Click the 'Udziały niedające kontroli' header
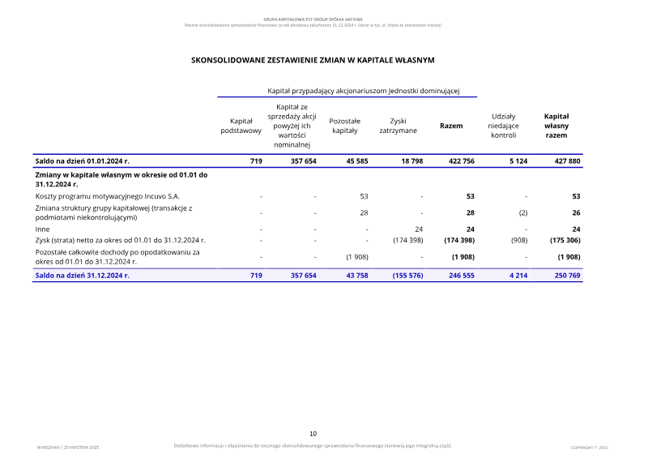This screenshot has height=458, width=648. coord(503,126)
